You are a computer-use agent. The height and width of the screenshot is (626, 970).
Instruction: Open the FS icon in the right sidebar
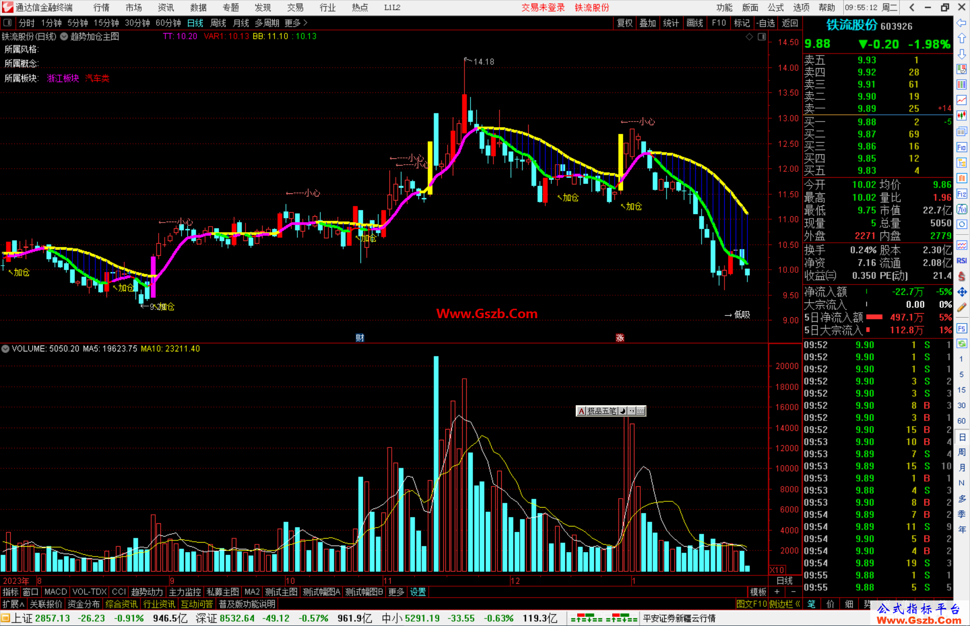tap(961, 328)
